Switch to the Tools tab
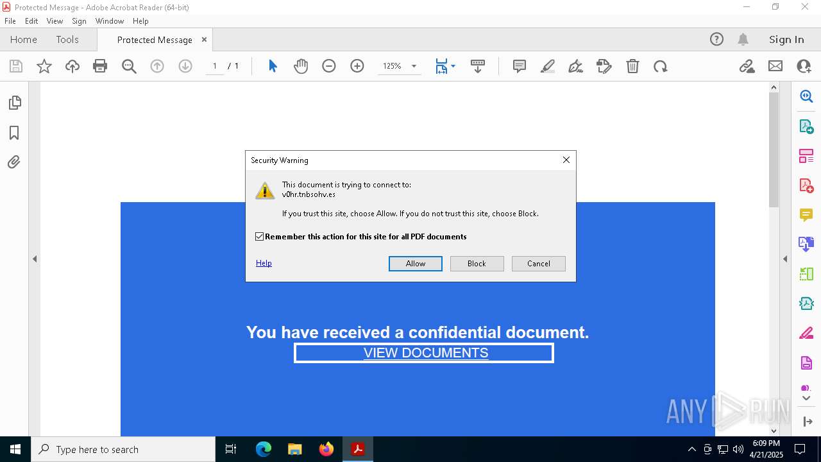The height and width of the screenshot is (462, 821). 67,40
